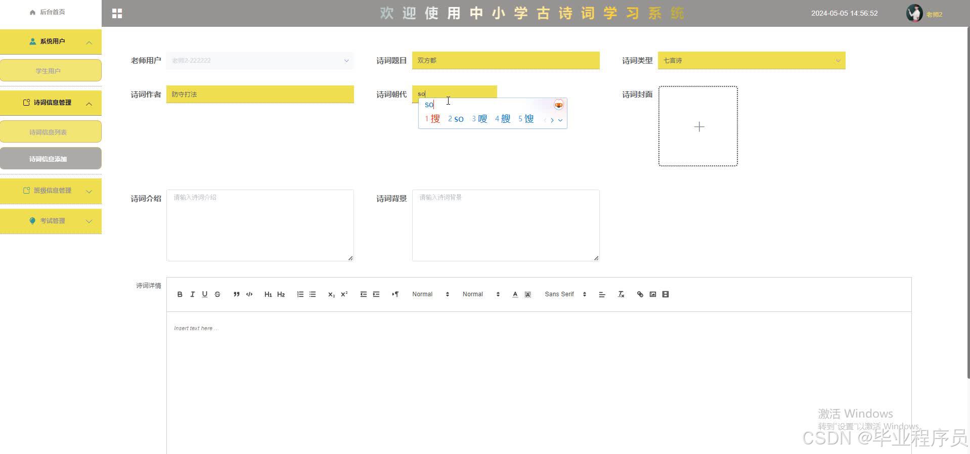Open the 学生用户 menu item
Image resolution: width=970 pixels, height=454 pixels.
pos(51,71)
